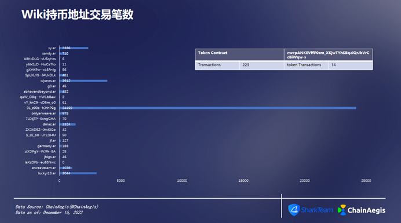Screen dimensions: 401x223
Task: Click the wjones.ar bar showing 3912
Action: (83, 81)
